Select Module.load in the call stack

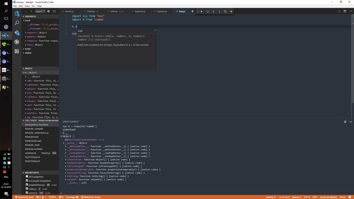point(32,137)
